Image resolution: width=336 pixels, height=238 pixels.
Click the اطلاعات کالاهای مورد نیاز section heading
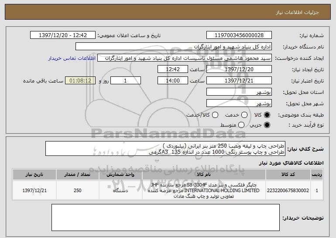pos(291,163)
